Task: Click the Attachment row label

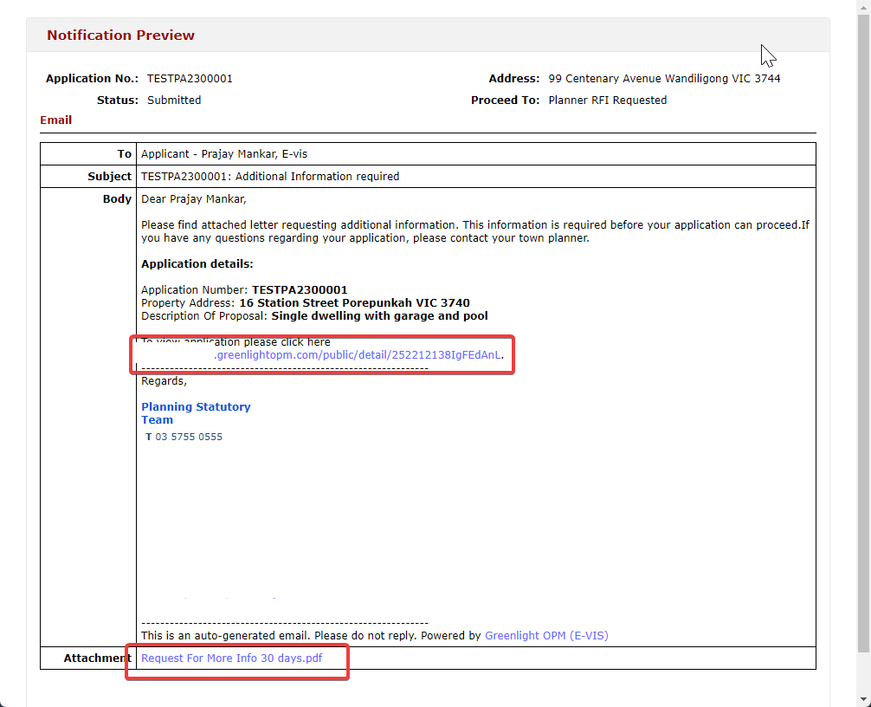Action: pos(97,658)
